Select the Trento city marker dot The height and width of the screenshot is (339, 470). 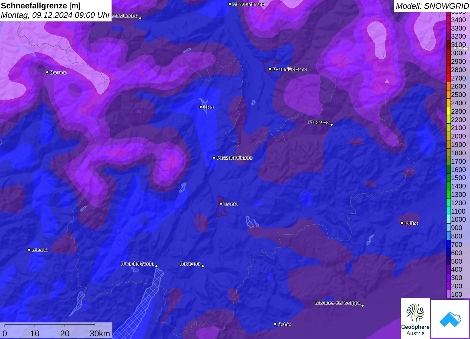point(221,204)
